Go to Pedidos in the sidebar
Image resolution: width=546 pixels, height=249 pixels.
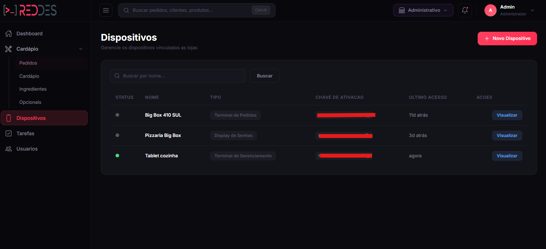click(28, 63)
